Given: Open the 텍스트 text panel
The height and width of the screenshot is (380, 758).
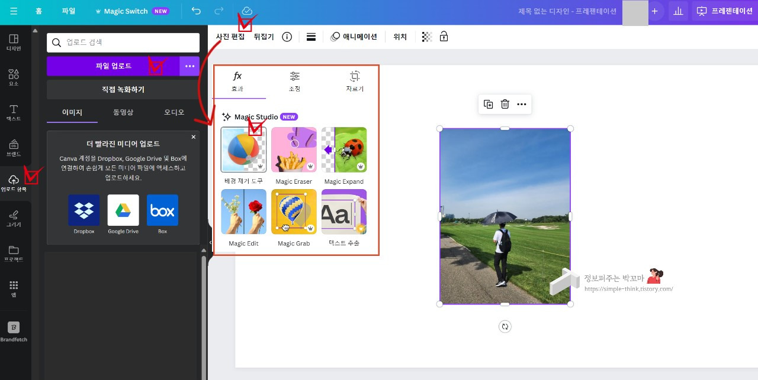Looking at the screenshot, I should (x=14, y=113).
